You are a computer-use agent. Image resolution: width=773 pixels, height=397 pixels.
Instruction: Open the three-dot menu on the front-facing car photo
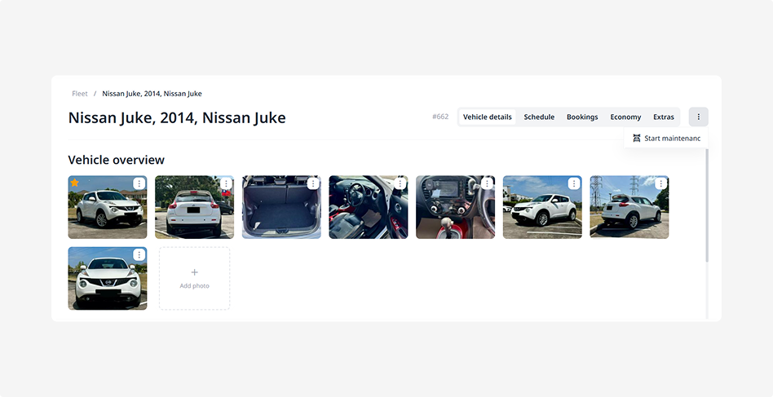(139, 255)
